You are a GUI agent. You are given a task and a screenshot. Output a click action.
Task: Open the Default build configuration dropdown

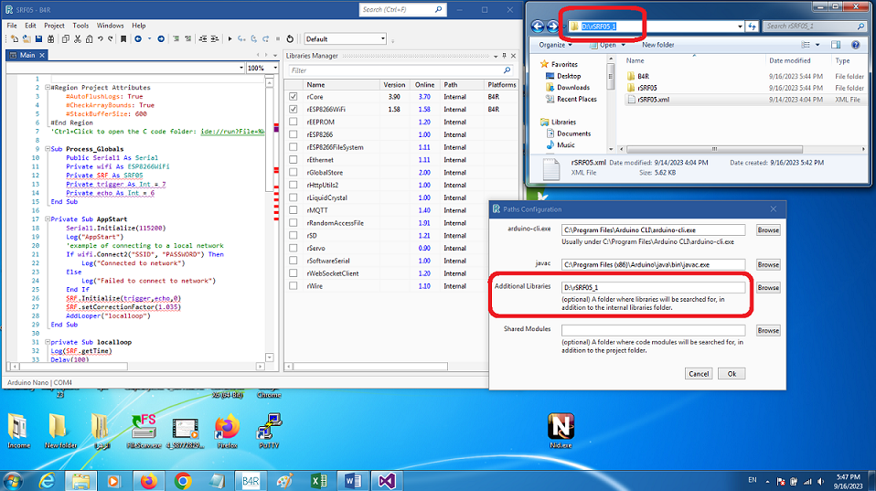[383, 39]
